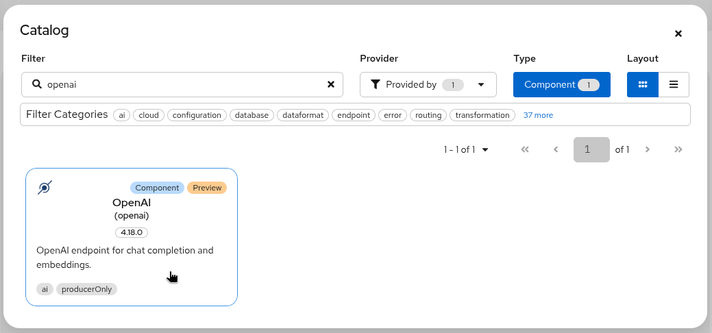Click the Component badge on OpenAI card
712x333 pixels.
(157, 188)
